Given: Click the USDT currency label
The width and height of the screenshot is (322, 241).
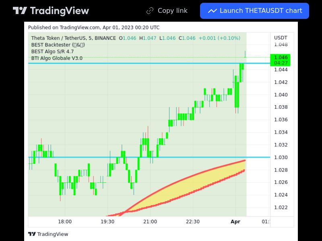Looking at the screenshot, I should click(281, 38).
